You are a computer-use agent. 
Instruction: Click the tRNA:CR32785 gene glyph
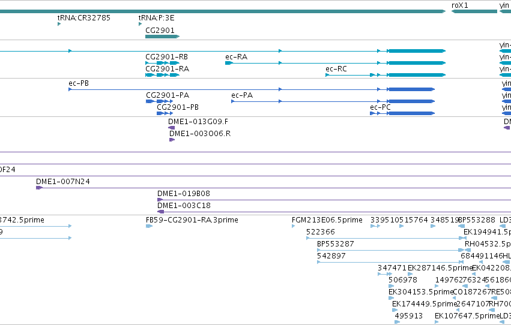point(59,24)
